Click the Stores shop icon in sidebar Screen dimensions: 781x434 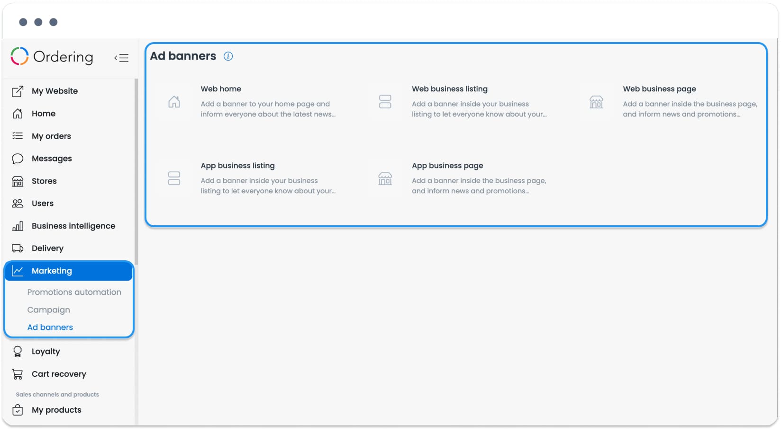click(x=18, y=181)
